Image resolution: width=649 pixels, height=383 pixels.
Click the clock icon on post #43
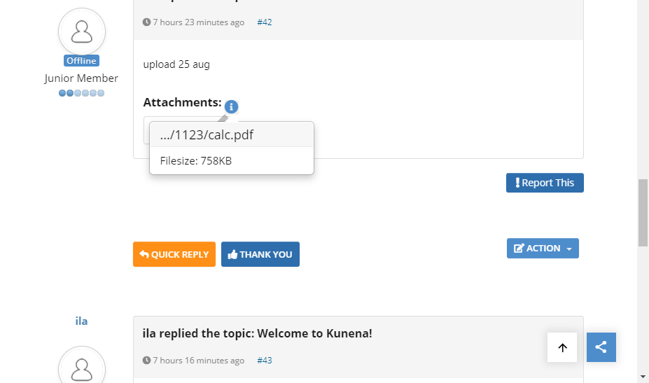click(x=146, y=361)
